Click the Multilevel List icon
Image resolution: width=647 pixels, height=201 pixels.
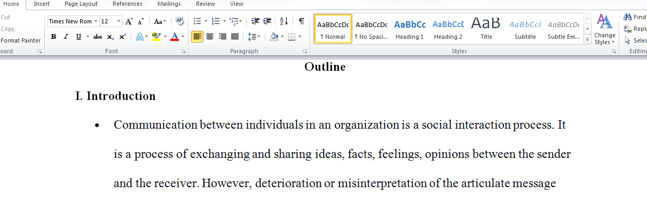point(234,21)
